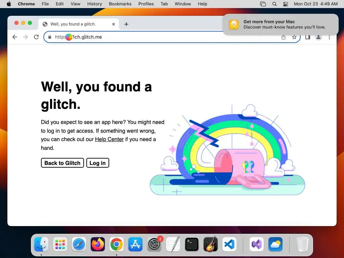Bookmark this tab with the star

tap(294, 37)
